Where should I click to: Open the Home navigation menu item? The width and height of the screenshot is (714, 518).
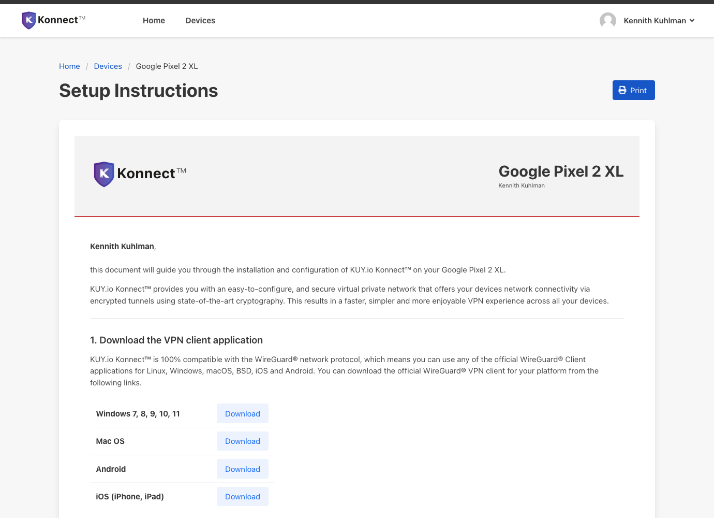click(154, 21)
